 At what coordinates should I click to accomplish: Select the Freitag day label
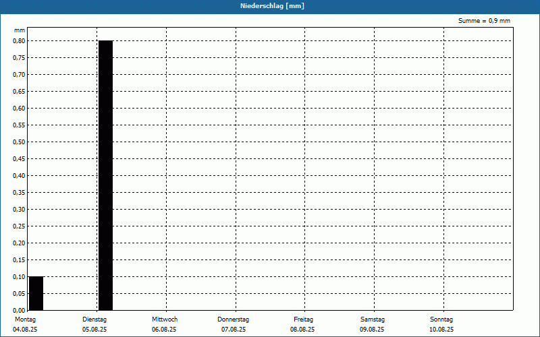[303, 319]
